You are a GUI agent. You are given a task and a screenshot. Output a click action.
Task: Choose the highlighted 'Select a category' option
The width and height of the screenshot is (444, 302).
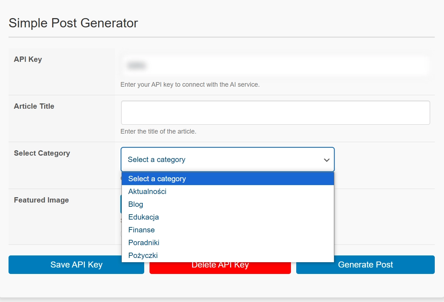(x=227, y=179)
